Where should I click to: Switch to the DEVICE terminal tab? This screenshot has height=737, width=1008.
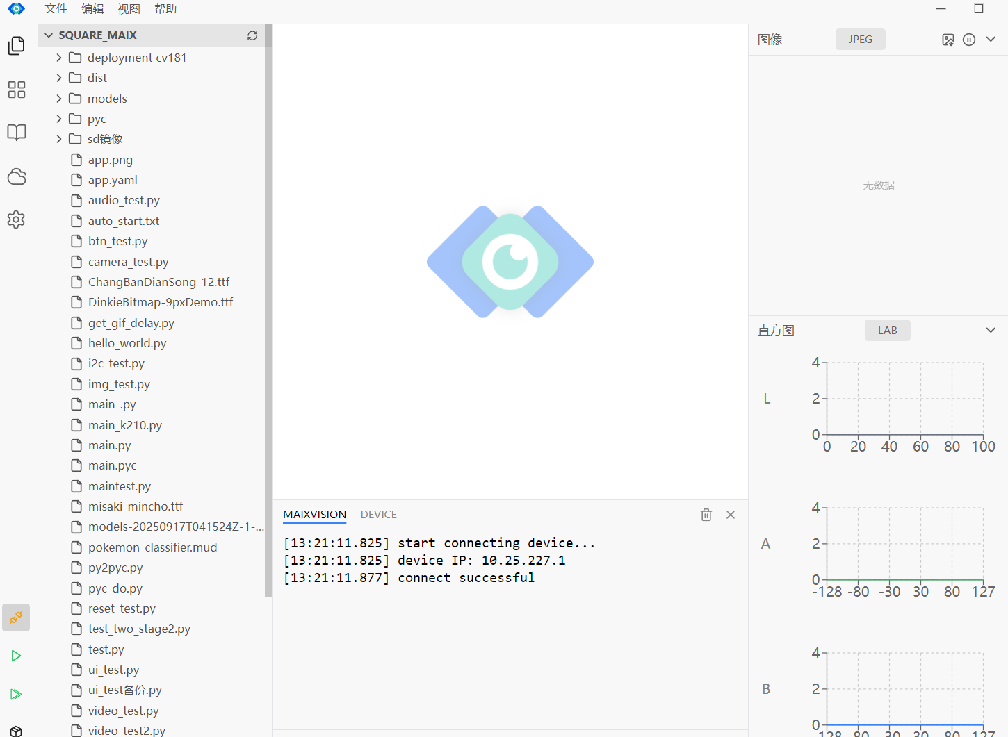[379, 515]
